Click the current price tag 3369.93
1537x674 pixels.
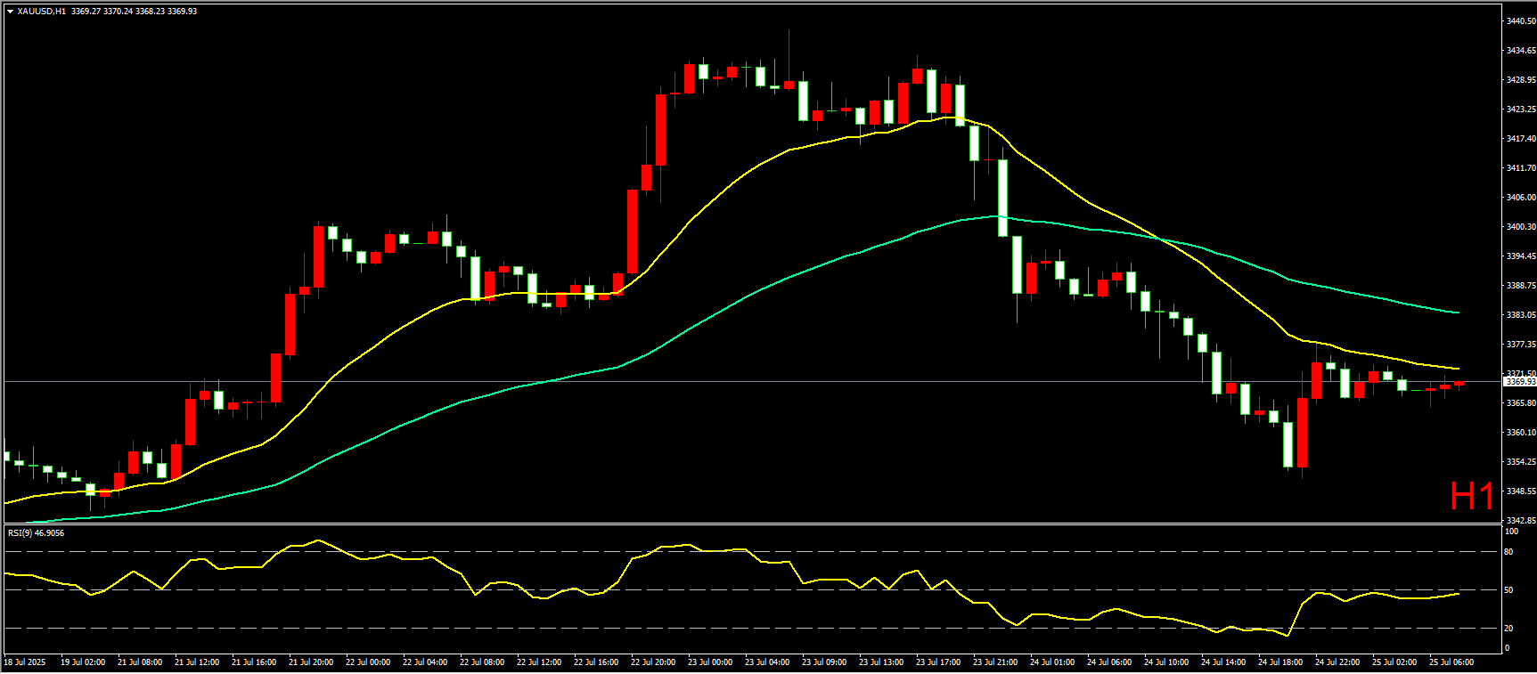pyautogui.click(x=1520, y=382)
